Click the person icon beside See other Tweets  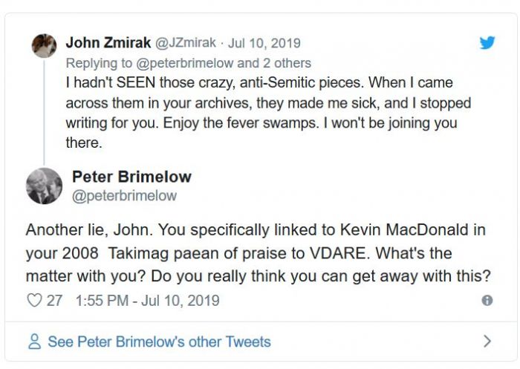click(34, 342)
